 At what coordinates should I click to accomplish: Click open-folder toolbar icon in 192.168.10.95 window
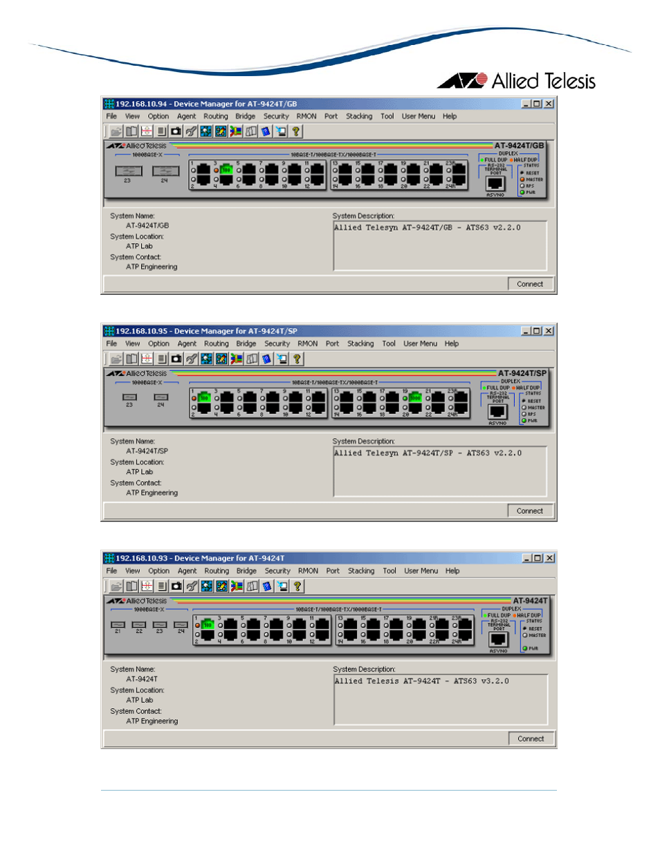[116, 359]
